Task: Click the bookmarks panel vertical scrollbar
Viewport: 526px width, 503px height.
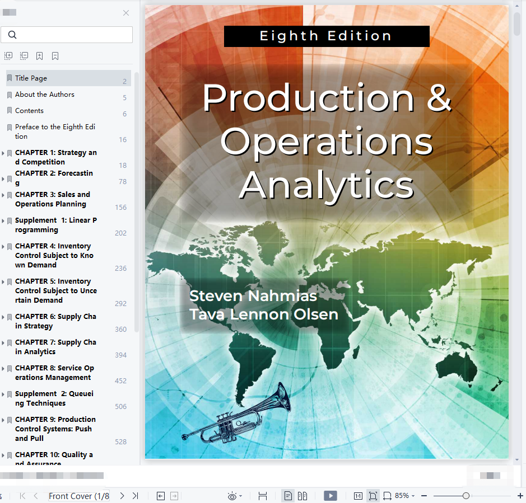Action: [x=137, y=202]
